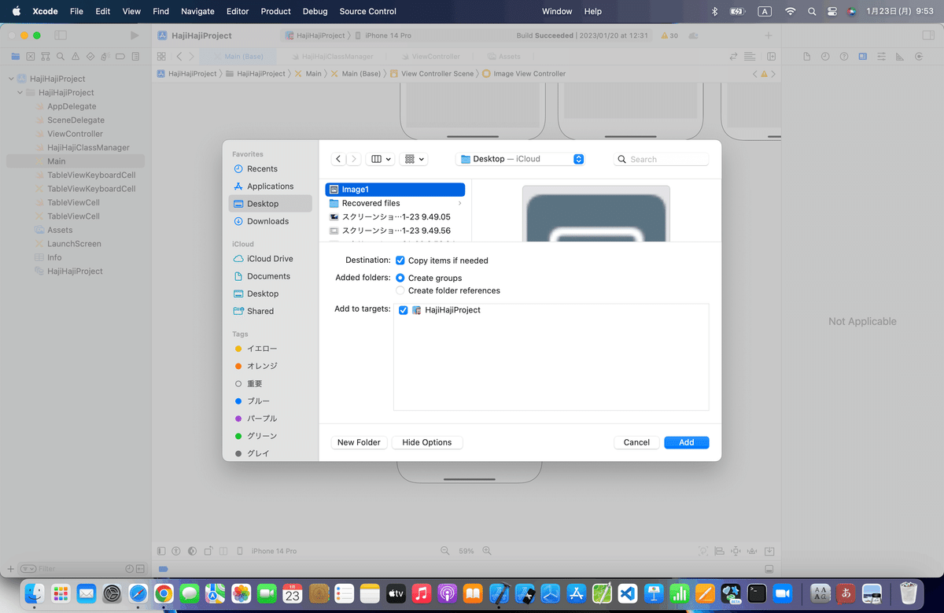Select the パープル purple tag
The width and height of the screenshot is (944, 613).
(270, 419)
